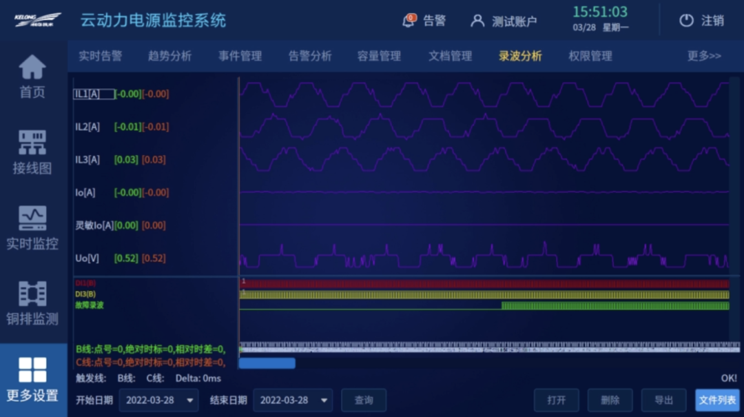Switch to the 实时告警 tab
744x417 pixels.
click(101, 56)
